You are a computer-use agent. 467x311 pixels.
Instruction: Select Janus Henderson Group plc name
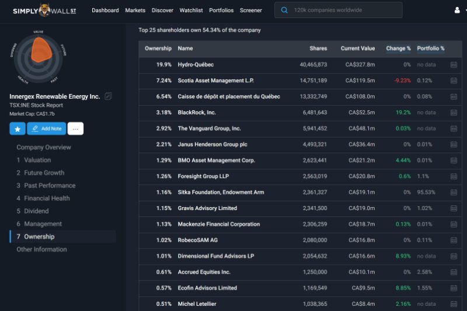click(212, 144)
